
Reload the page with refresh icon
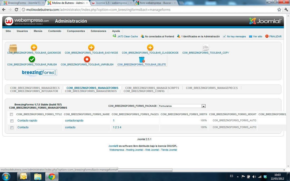click(16, 9)
